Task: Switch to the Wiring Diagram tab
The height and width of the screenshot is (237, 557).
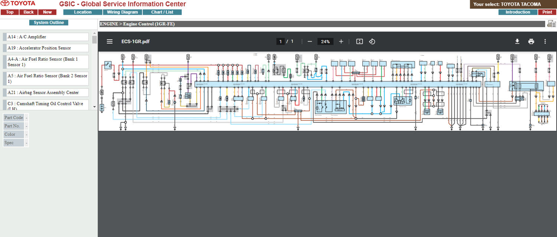Action: pos(123,12)
